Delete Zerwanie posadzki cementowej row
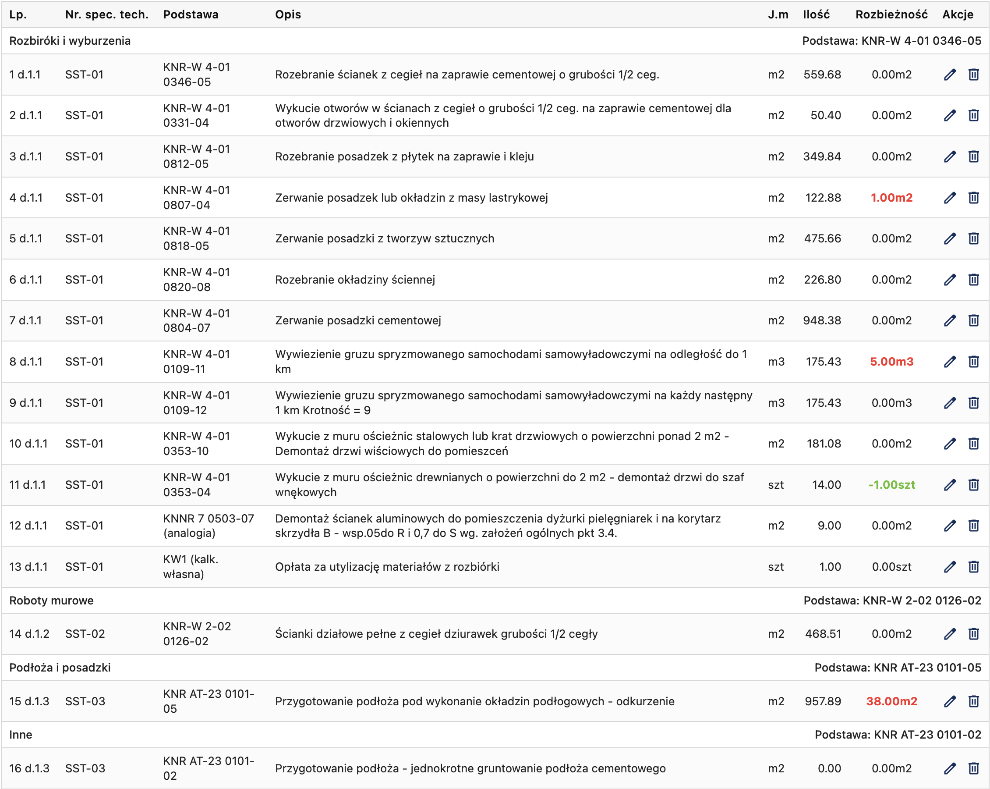This screenshot has width=990, height=789. point(973,320)
